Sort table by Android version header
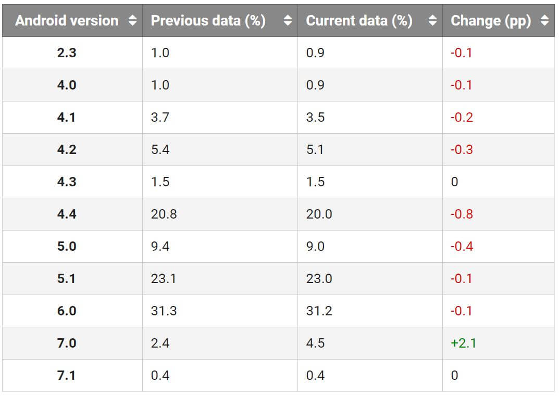 pos(67,21)
